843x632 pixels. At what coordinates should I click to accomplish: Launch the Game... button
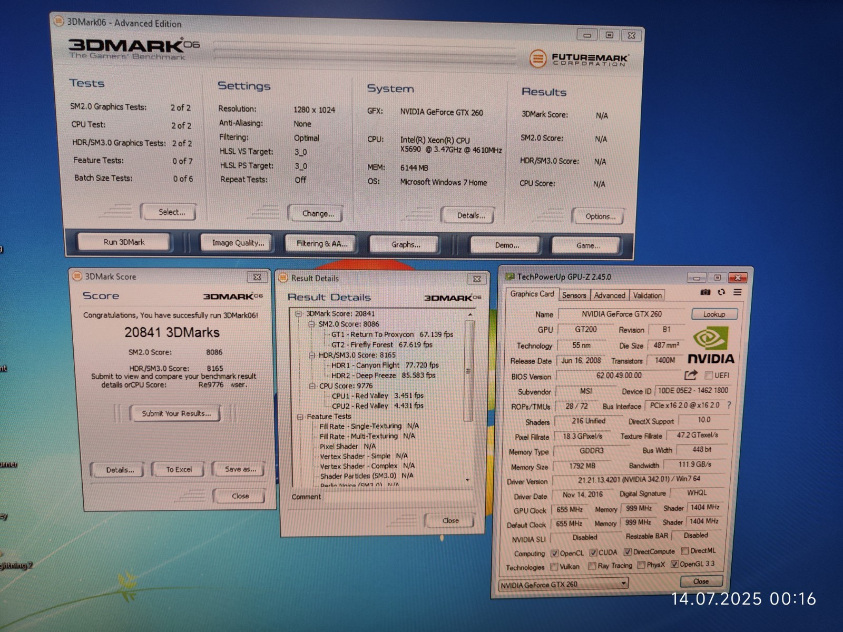coord(587,245)
